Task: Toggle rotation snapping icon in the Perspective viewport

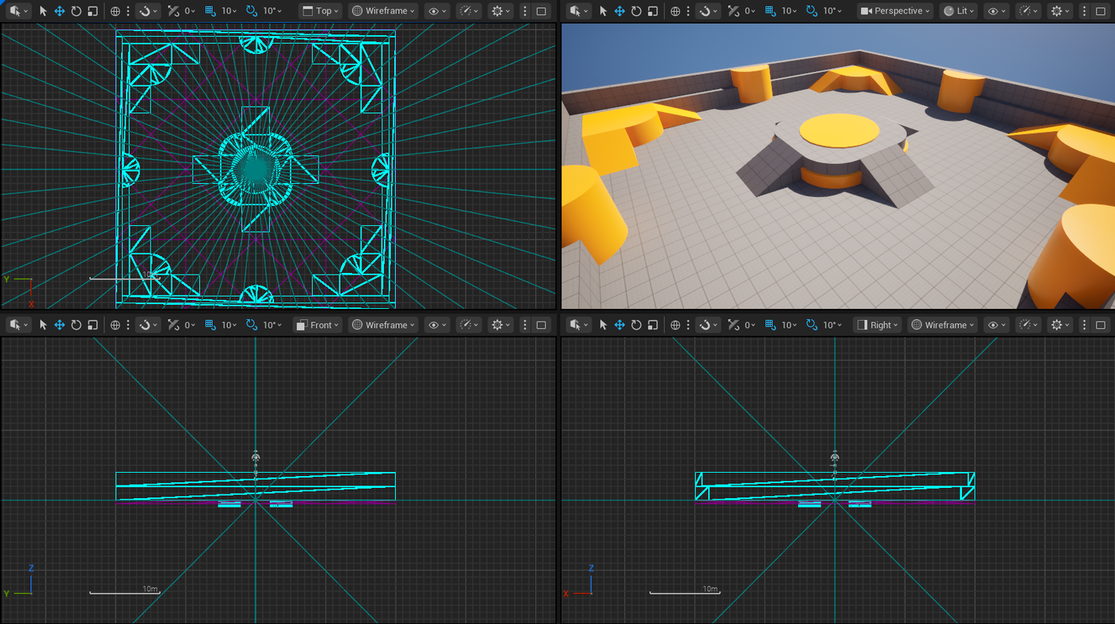Action: click(812, 11)
